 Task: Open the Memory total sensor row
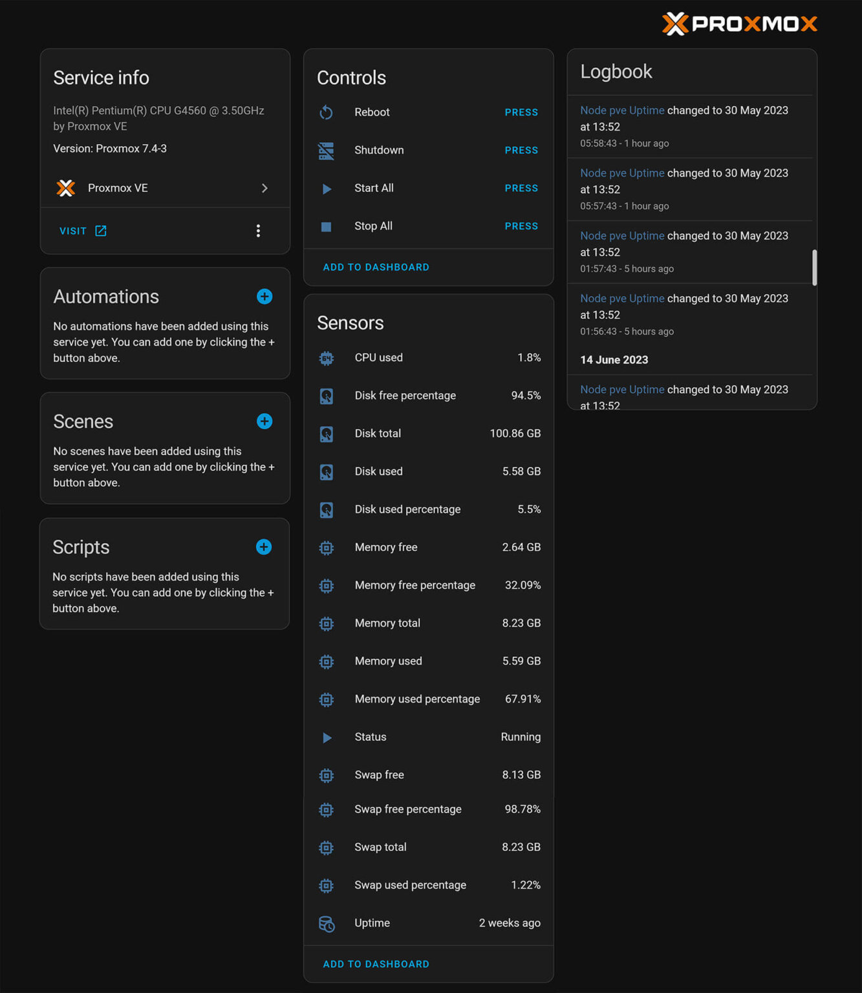(x=429, y=623)
